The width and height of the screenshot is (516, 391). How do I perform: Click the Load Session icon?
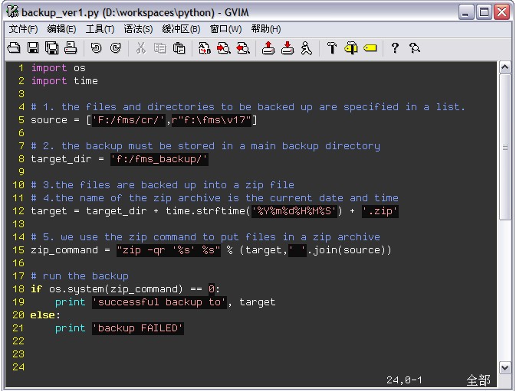point(268,48)
